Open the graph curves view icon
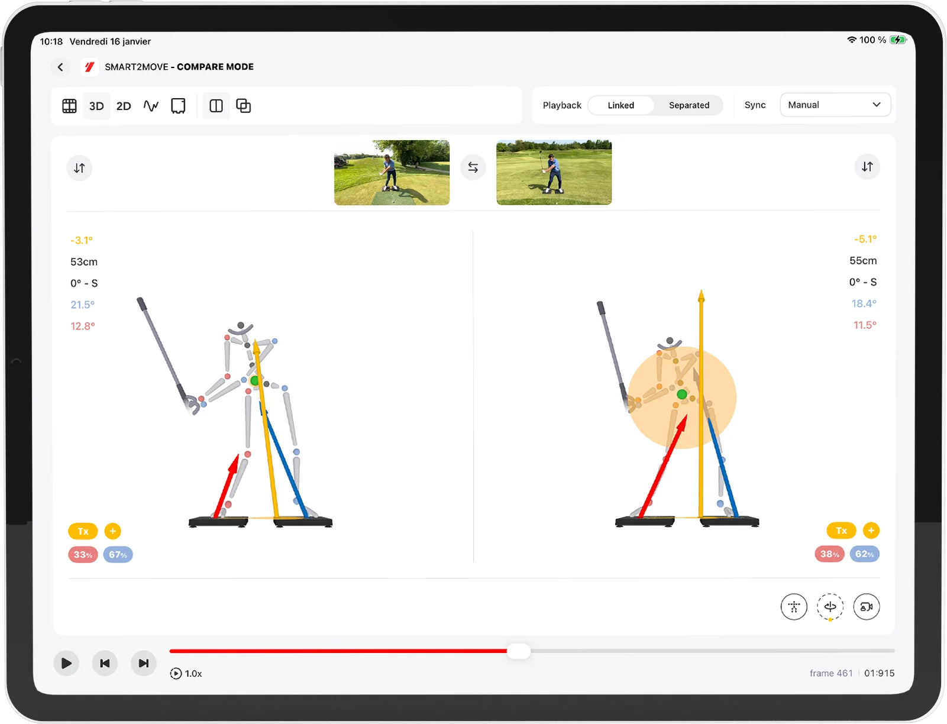This screenshot has height=724, width=947. (x=151, y=106)
